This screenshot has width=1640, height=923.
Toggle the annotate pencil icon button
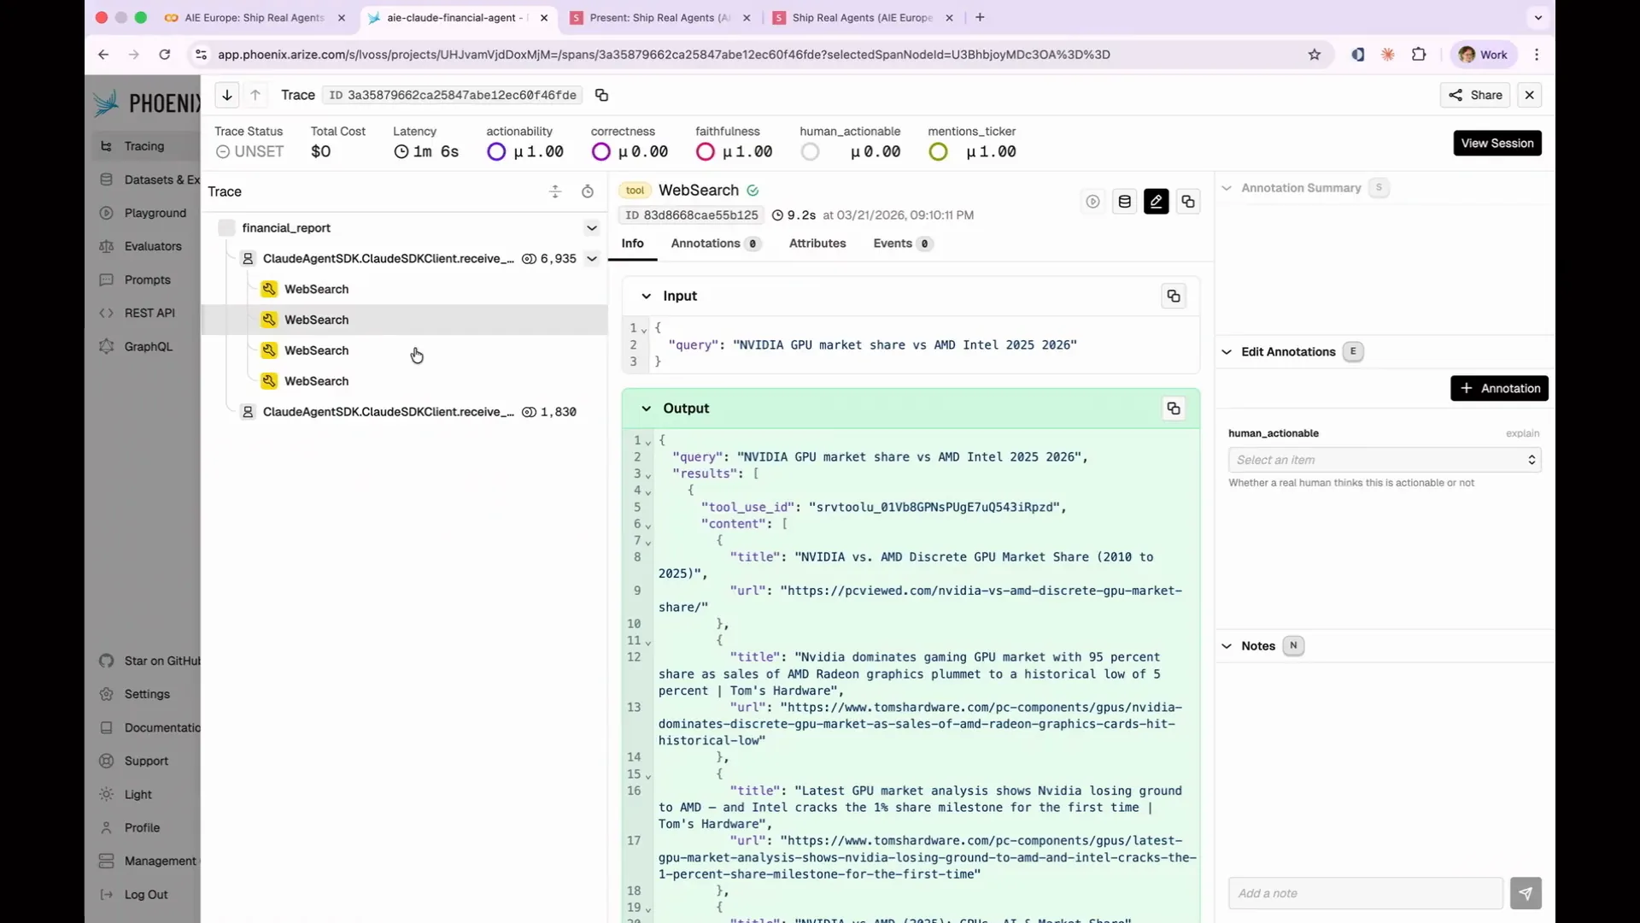click(1156, 202)
